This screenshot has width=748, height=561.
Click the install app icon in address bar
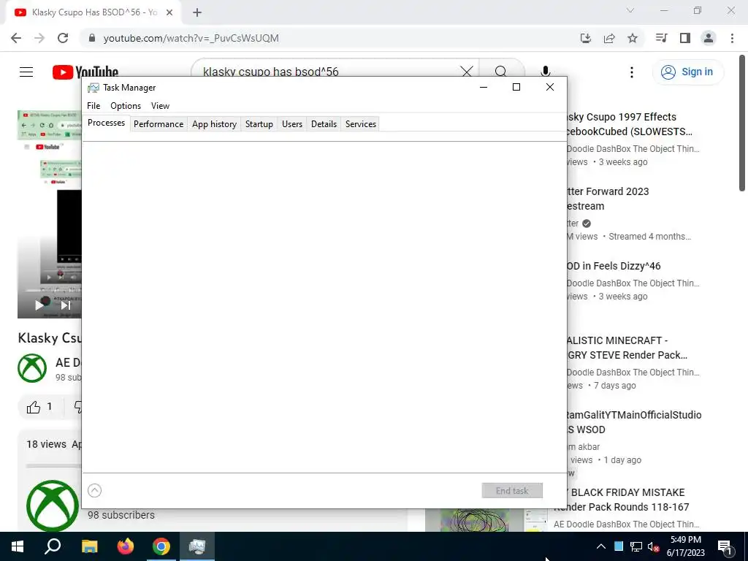[x=586, y=38]
